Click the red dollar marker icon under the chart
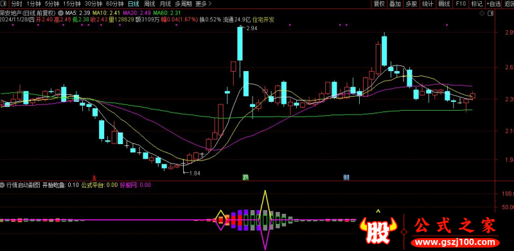The image size is (514, 251). tap(94, 178)
